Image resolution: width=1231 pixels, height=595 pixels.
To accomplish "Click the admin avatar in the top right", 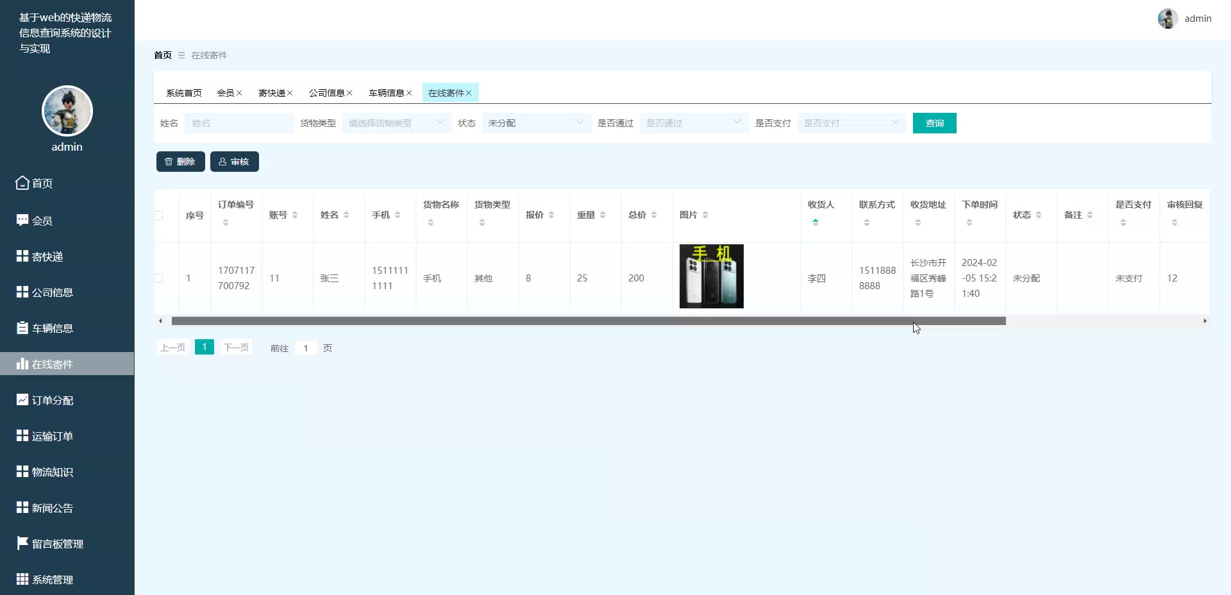I will pos(1168,19).
